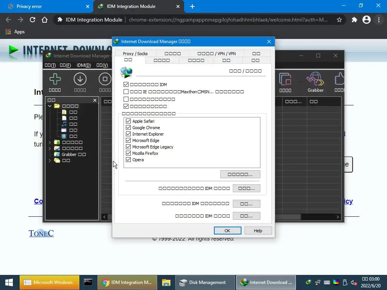Click the button directly beneath the browser list

240,174
